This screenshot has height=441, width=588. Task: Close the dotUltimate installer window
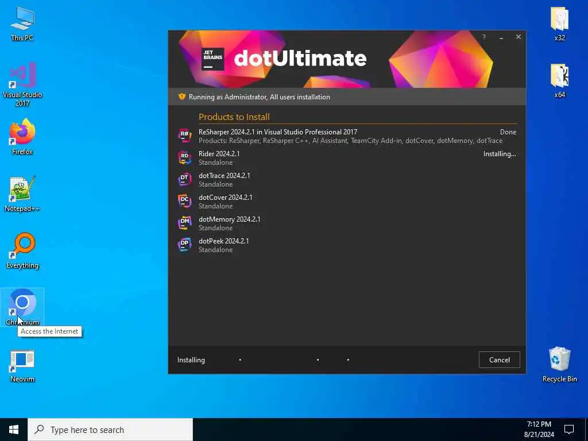[x=519, y=37]
